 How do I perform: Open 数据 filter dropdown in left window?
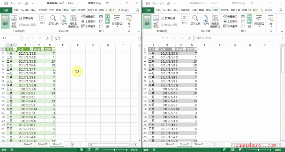(x=53, y=49)
